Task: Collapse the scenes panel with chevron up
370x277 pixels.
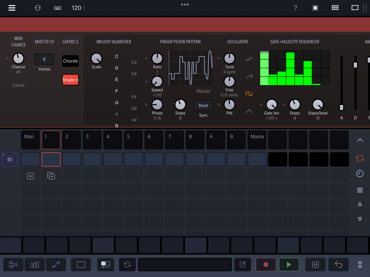Action: click(x=360, y=140)
